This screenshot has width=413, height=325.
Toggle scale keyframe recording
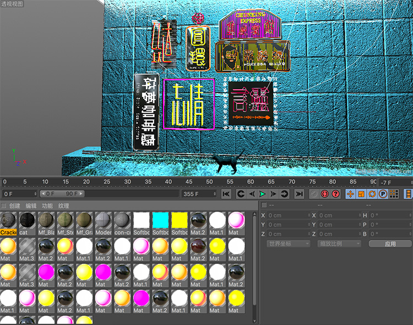tap(361, 194)
